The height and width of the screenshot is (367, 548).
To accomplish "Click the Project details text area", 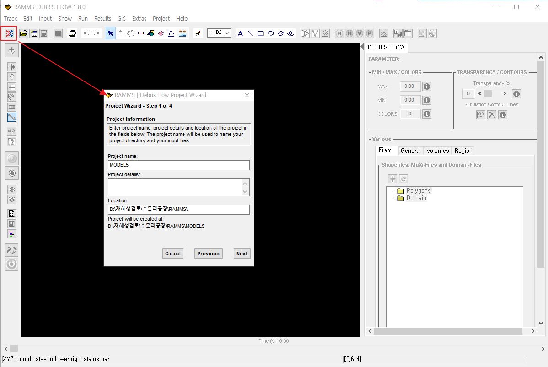I will 175,187.
